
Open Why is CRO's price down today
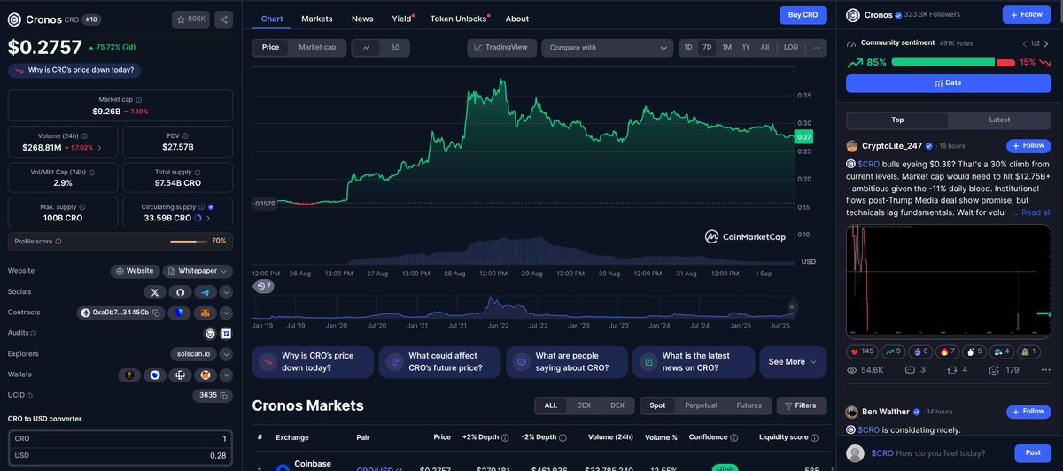pyautogui.click(x=74, y=70)
